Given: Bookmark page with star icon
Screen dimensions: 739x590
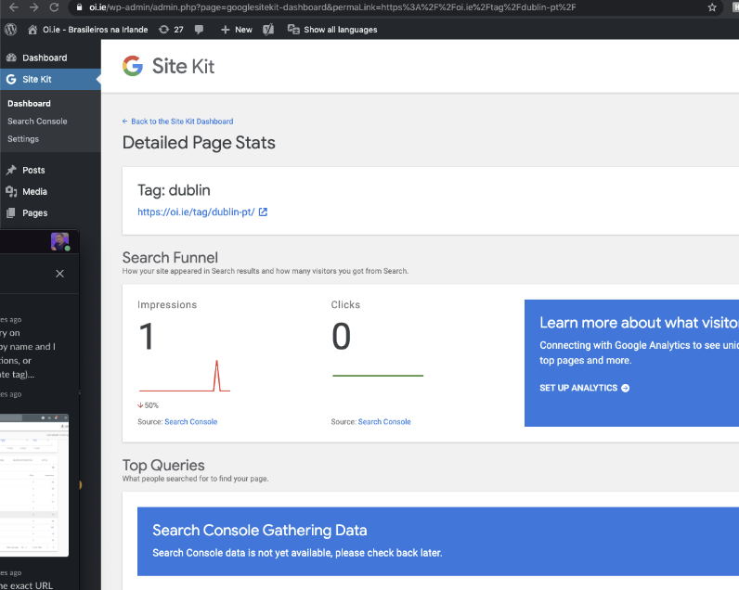Looking at the screenshot, I should point(712,7).
